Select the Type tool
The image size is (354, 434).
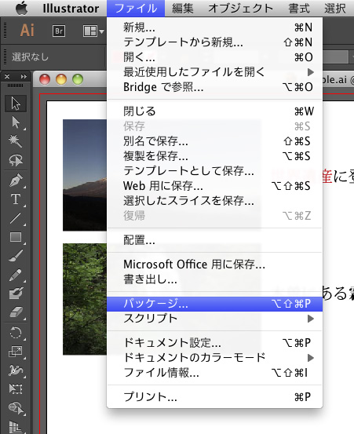(x=16, y=199)
